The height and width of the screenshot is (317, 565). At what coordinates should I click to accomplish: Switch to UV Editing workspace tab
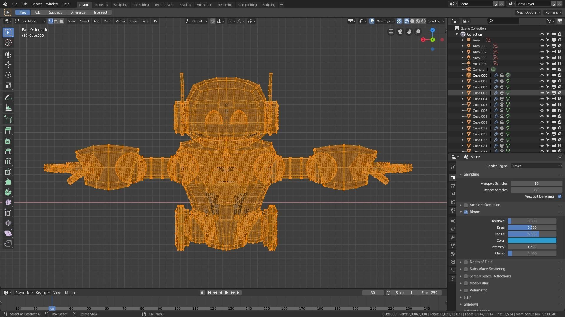click(141, 5)
